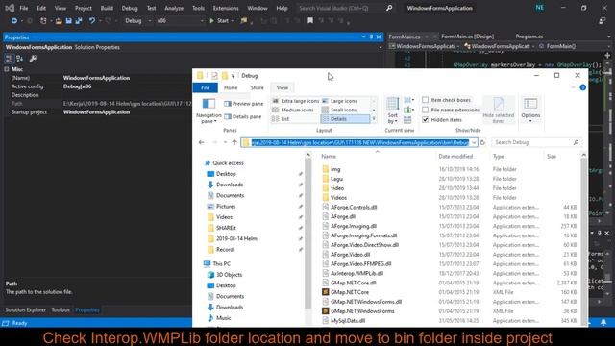Enable File name extensions checkbox
615x346 pixels.
click(x=425, y=110)
